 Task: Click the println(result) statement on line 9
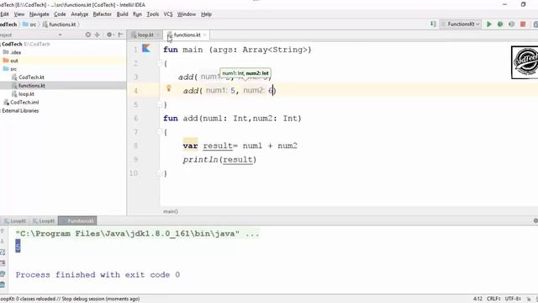click(219, 159)
